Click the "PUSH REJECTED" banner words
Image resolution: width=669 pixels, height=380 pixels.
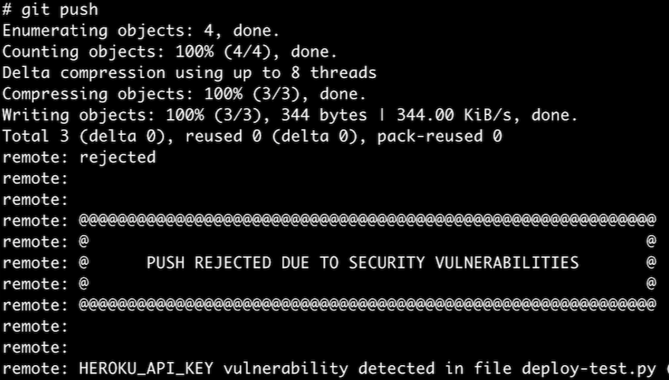pyautogui.click(x=209, y=263)
